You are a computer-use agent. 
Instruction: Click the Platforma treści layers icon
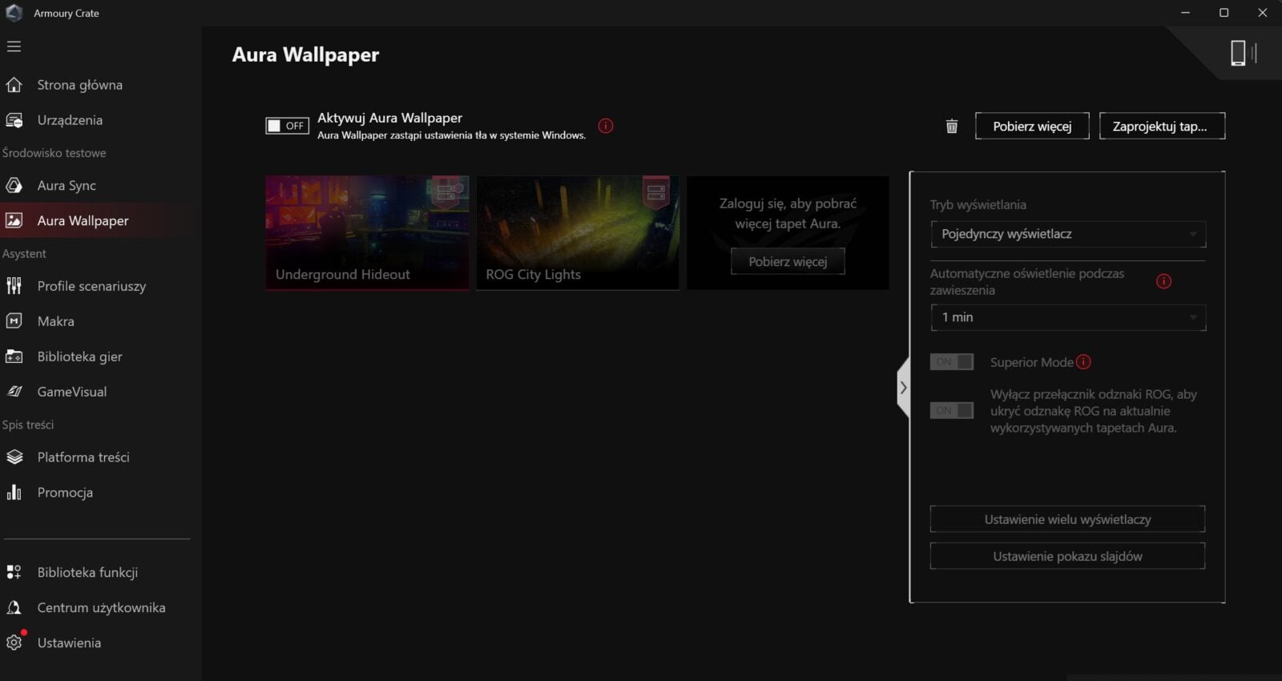[x=14, y=457]
